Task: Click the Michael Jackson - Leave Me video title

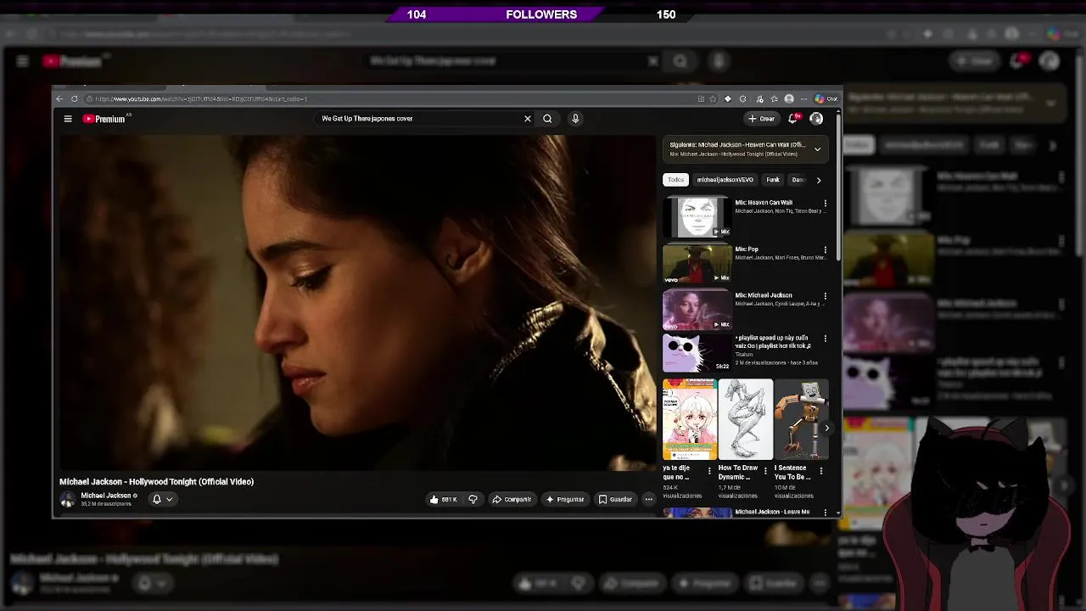Action: tap(772, 512)
